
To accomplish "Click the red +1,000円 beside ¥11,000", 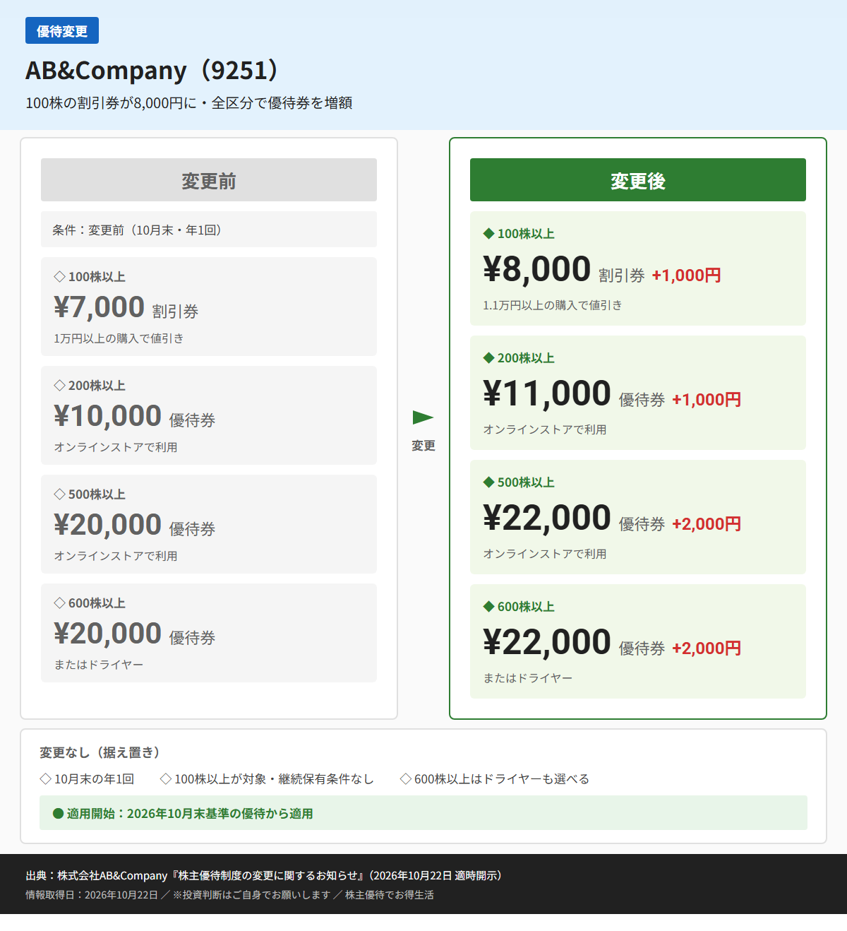I will click(x=707, y=400).
